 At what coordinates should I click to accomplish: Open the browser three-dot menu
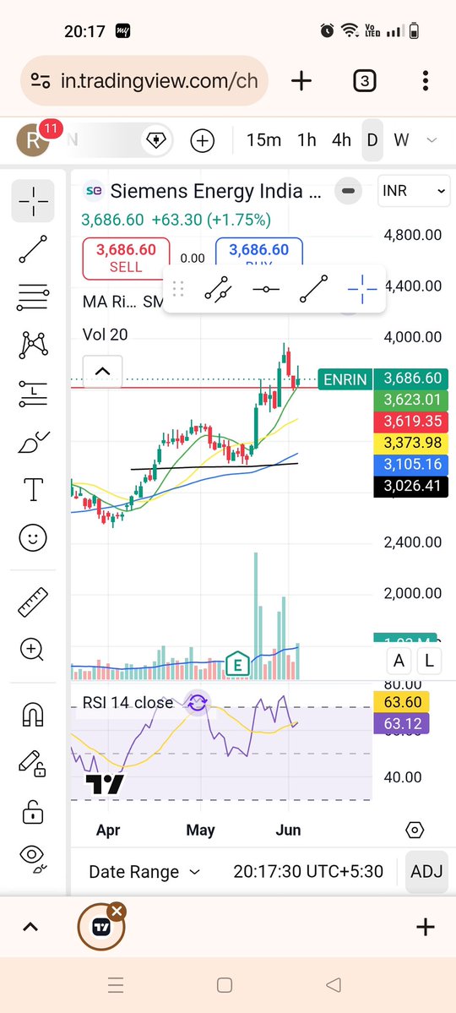click(x=425, y=81)
